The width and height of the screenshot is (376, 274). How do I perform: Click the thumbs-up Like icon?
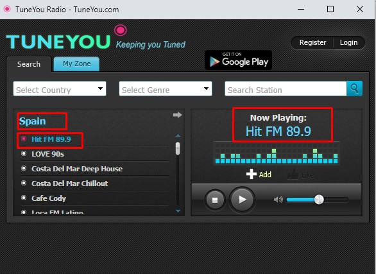coord(293,175)
